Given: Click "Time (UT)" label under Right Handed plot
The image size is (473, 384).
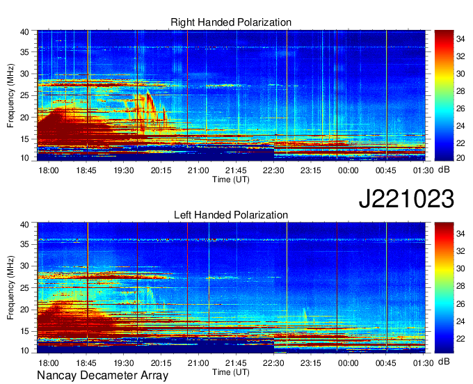Looking at the screenshot, I should coord(231,179).
